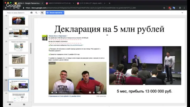Click the video fullscreen icon
Viewport: 190px width, 107px height.
(x=103, y=92)
